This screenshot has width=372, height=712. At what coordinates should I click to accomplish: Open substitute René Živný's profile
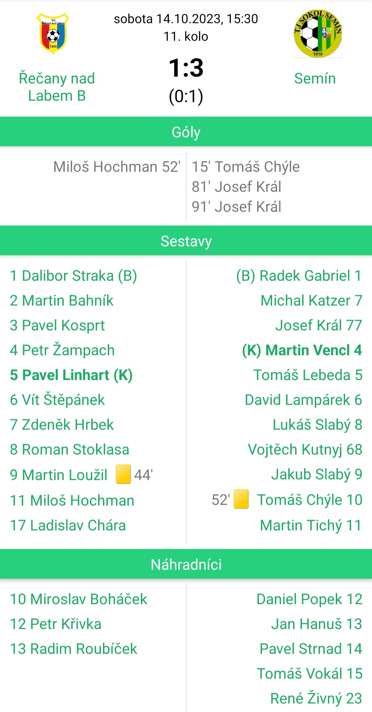coord(316,699)
